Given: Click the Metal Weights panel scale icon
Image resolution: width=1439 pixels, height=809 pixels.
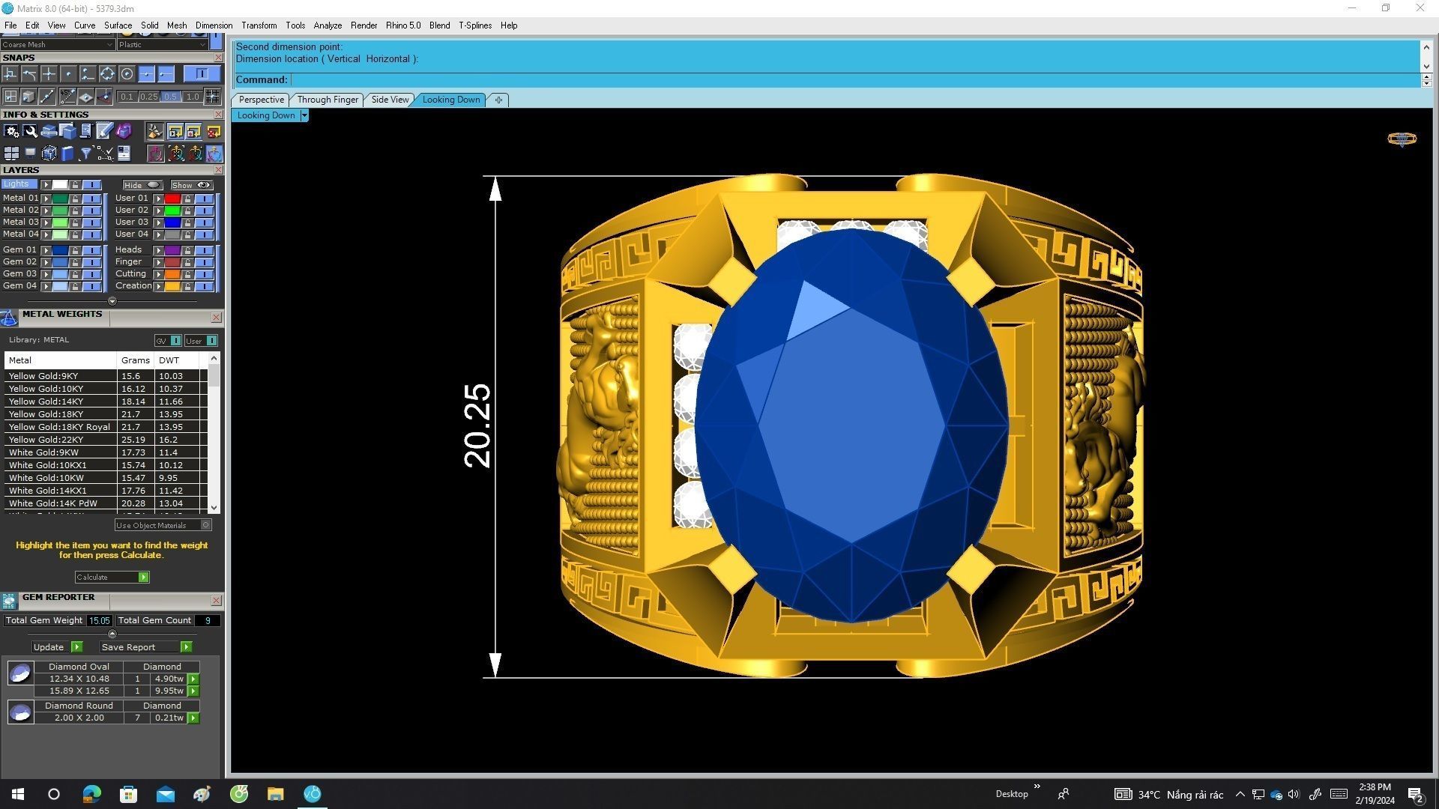Looking at the screenshot, I should [9, 318].
